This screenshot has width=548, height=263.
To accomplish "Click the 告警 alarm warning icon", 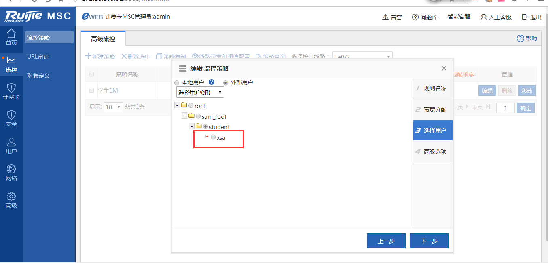I will coord(386,17).
